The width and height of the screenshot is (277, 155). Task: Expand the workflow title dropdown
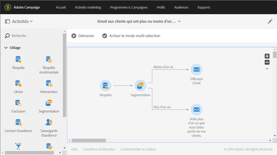coord(179,22)
